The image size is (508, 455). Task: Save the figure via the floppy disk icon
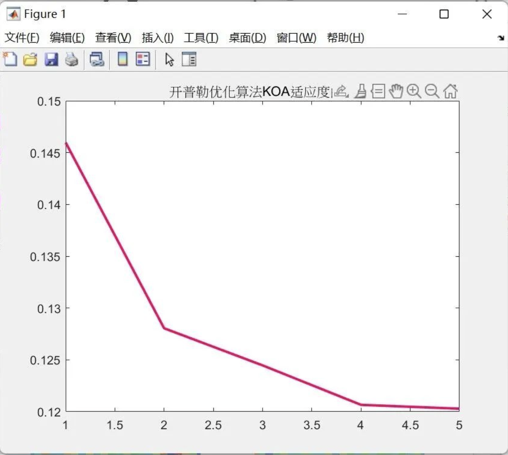point(52,59)
